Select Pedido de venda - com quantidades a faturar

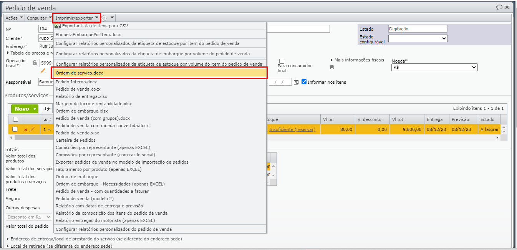coord(160,191)
